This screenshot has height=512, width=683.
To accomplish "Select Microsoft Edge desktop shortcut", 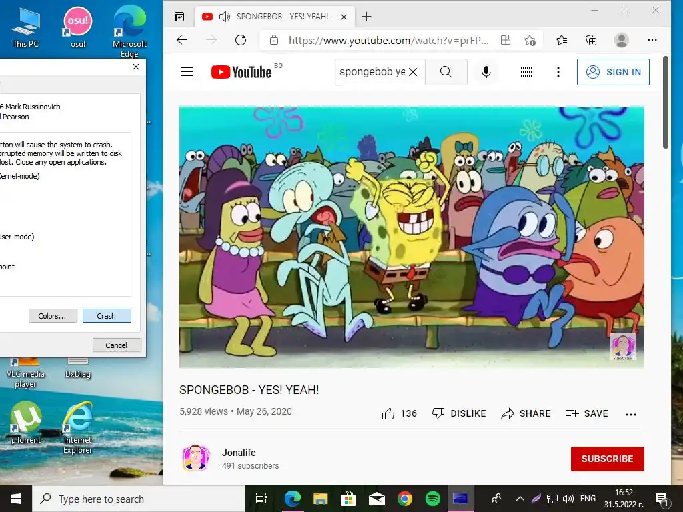I will [x=130, y=31].
